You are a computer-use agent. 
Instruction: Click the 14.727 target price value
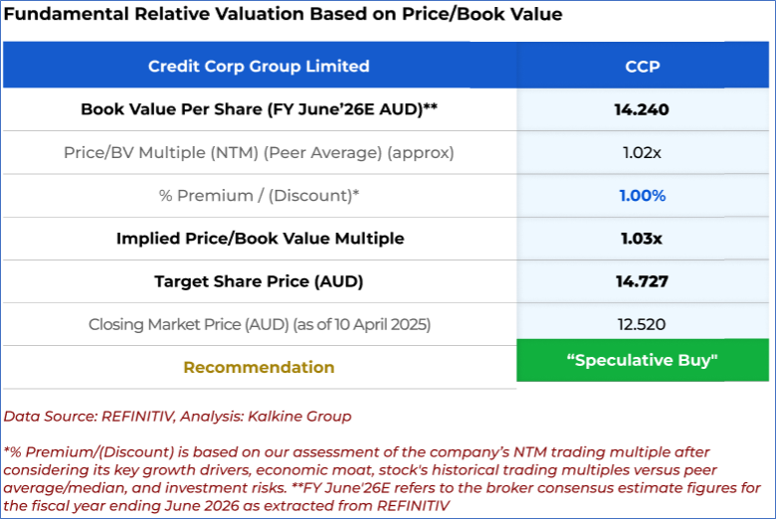point(642,281)
